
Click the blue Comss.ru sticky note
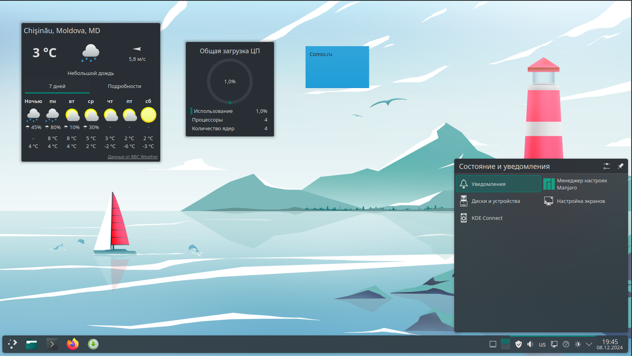tap(337, 67)
